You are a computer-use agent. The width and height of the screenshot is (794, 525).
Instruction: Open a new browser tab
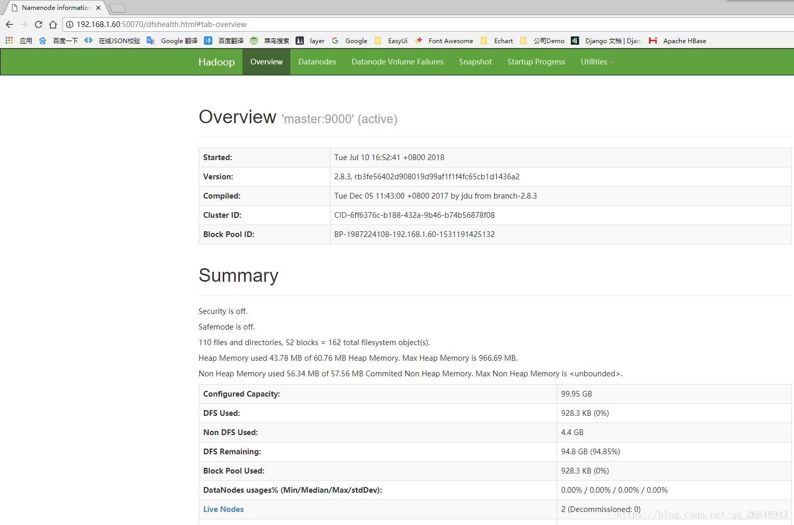(x=118, y=8)
